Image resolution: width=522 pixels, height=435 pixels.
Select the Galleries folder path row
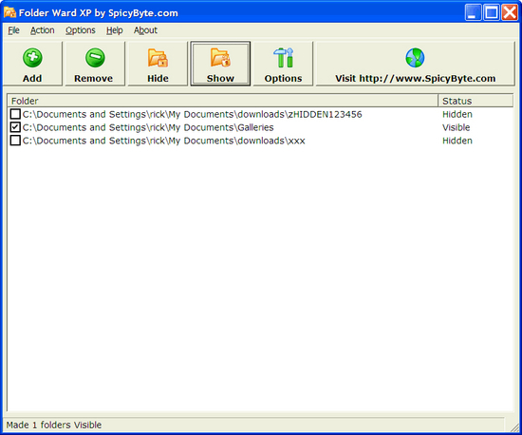[148, 127]
